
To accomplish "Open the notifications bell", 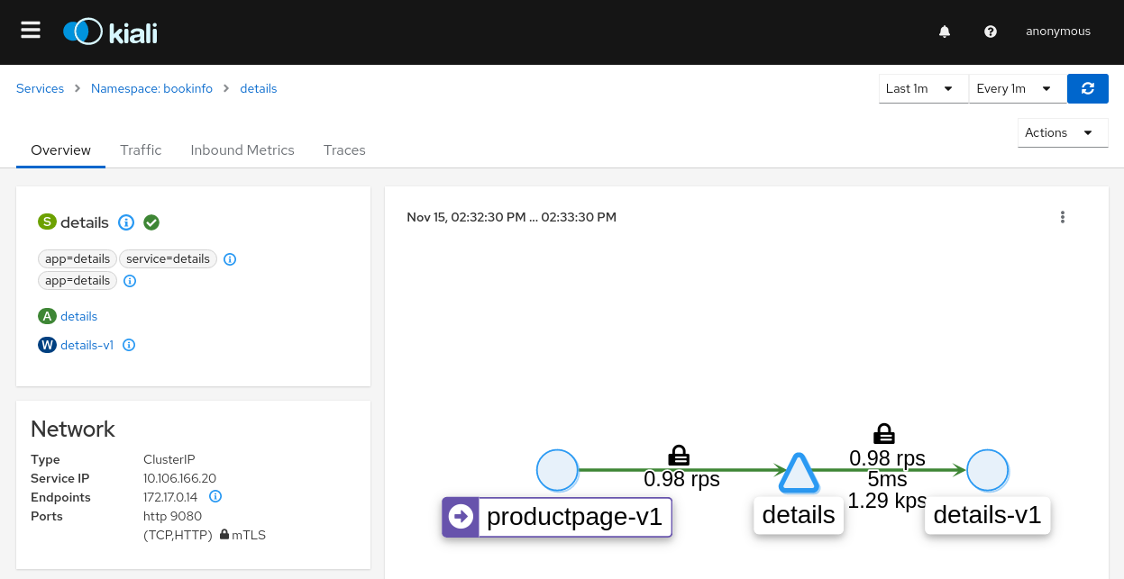I will tap(945, 32).
